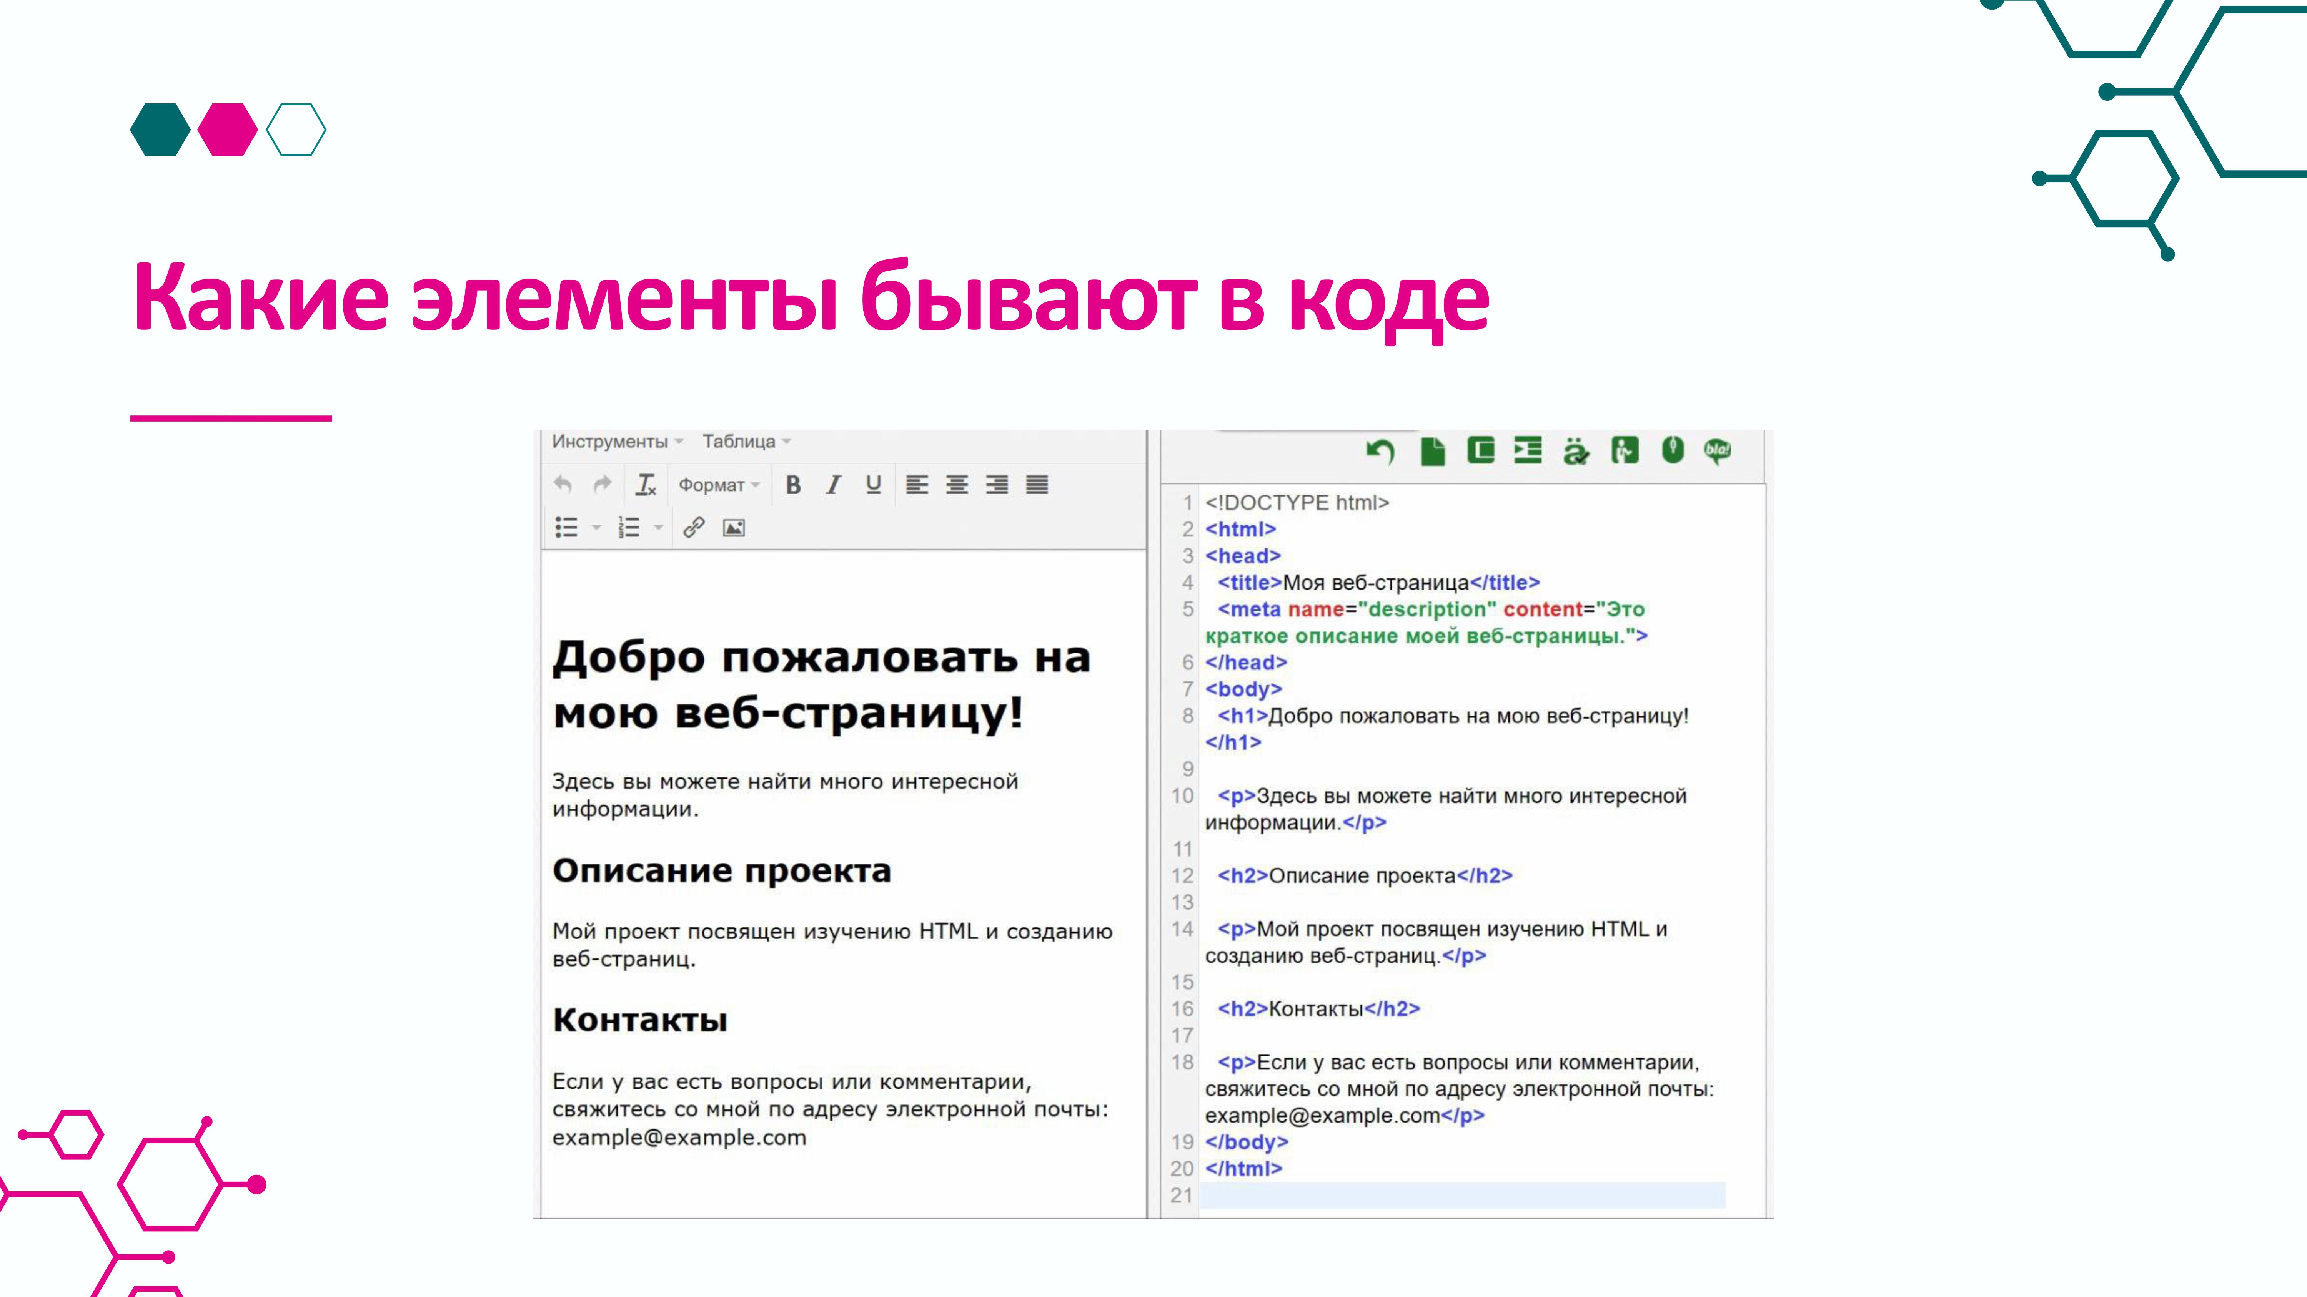Insert a hyperlink with the chain icon

[x=694, y=527]
